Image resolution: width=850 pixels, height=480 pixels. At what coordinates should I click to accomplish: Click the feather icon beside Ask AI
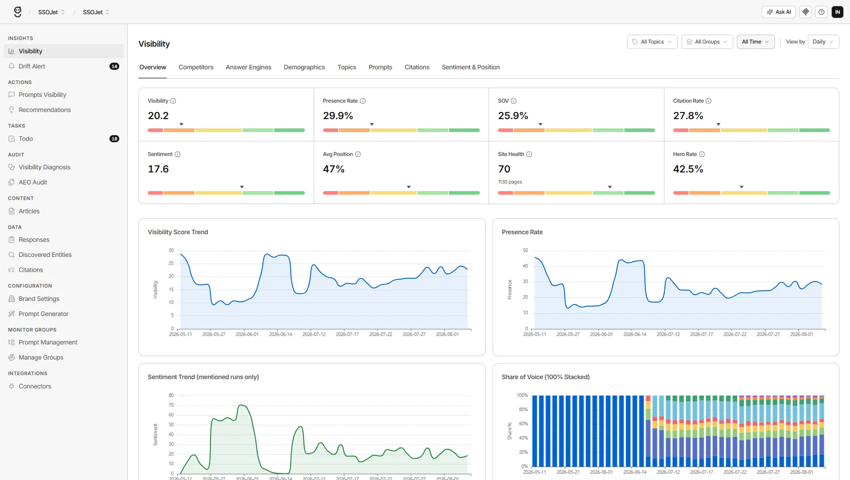(805, 12)
